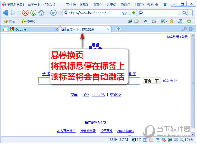The image size is (197, 144).
Task: Open the screenshot capture toolbar icon
Action: (163, 21)
